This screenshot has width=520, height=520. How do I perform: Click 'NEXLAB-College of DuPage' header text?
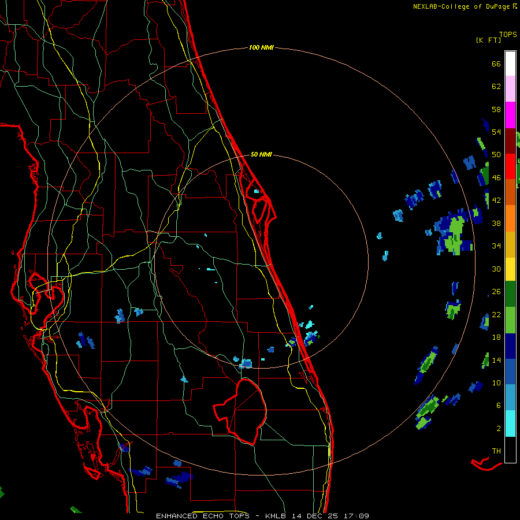[x=462, y=6]
